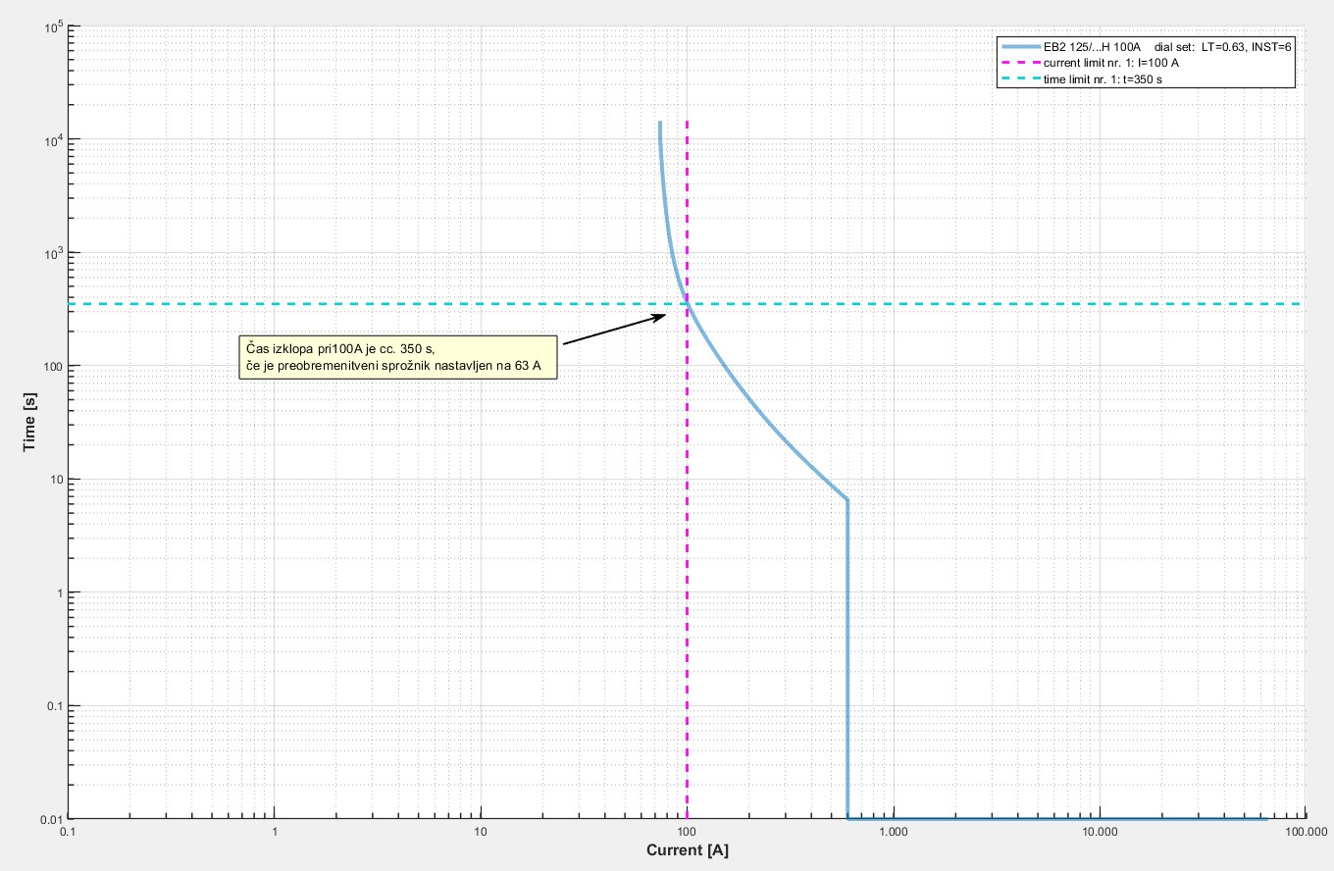Click the x-axis tick label 1.000
Image resolution: width=1334 pixels, height=871 pixels.
pyautogui.click(x=893, y=830)
